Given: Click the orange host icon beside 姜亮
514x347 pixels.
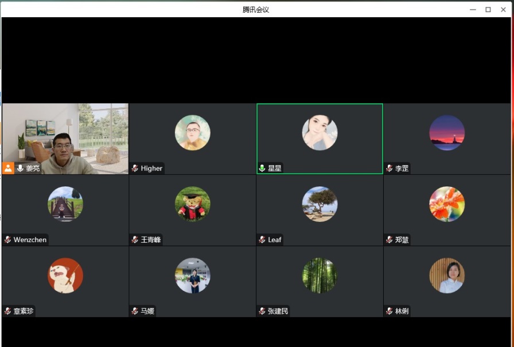Looking at the screenshot, I should tap(9, 168).
